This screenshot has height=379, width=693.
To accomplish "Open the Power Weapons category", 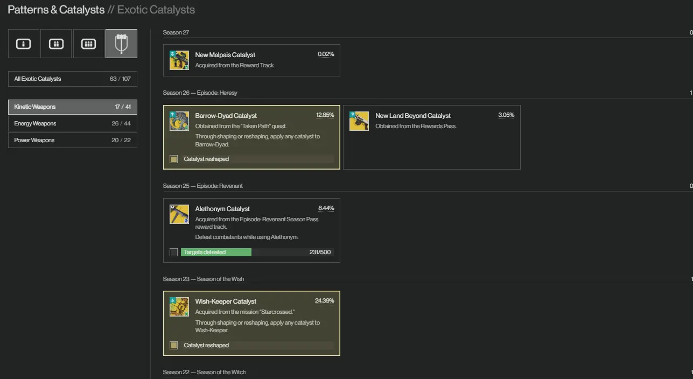I will (x=72, y=141).
